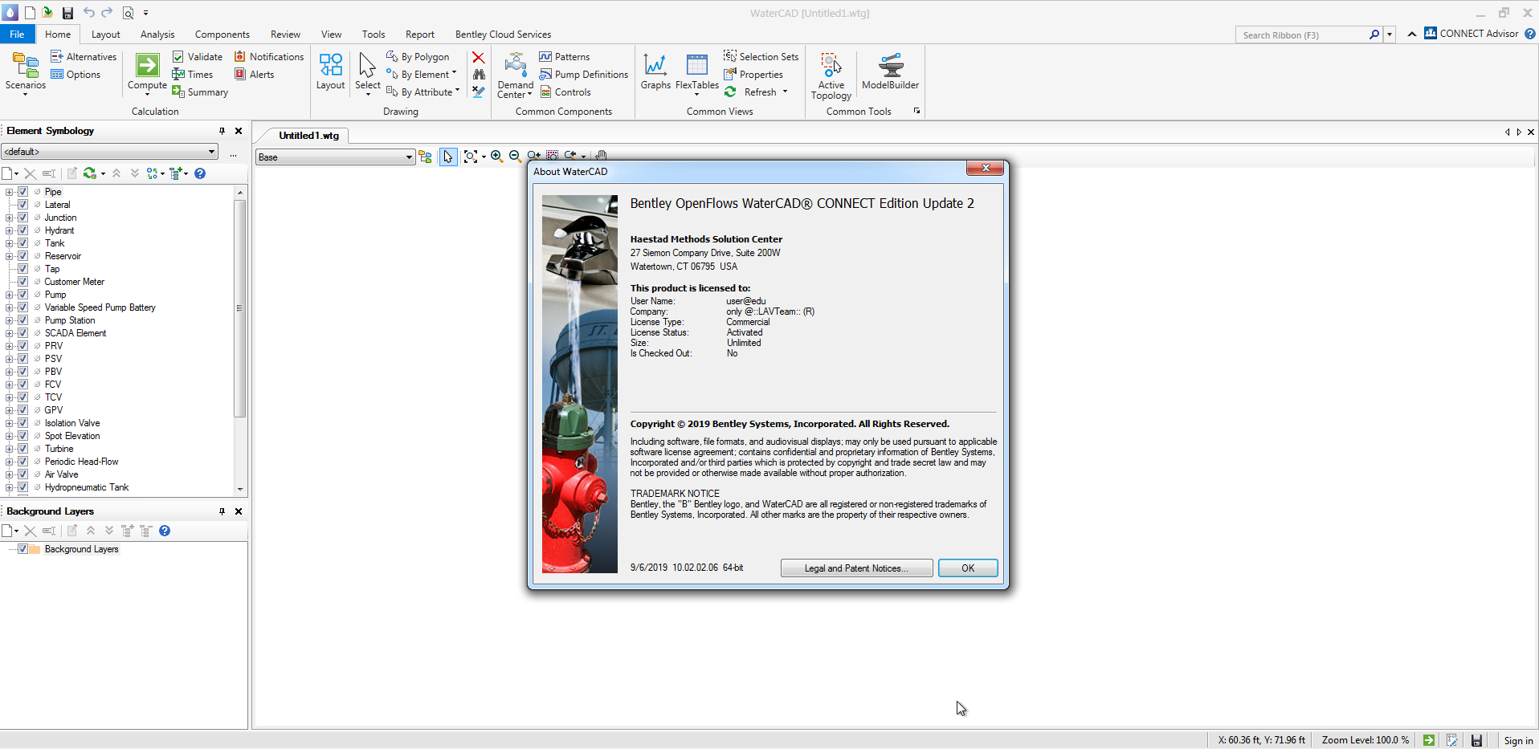Open Scenarios manager icon beside Base dropdown
The height and width of the screenshot is (749, 1539).
[426, 157]
